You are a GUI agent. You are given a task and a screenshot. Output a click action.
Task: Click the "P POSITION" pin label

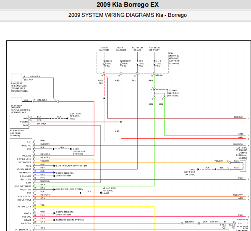(x=26, y=190)
